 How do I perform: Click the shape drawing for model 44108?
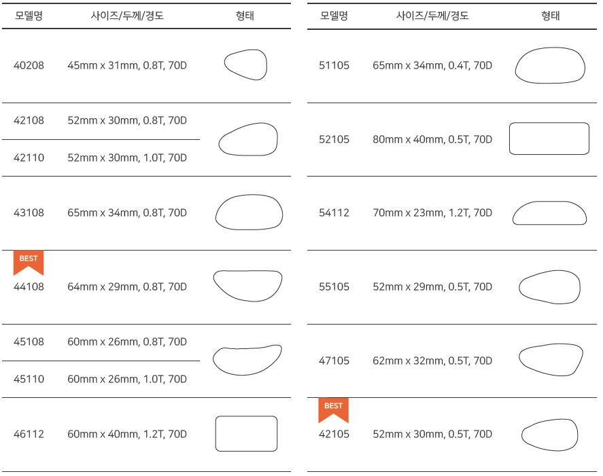click(x=247, y=286)
